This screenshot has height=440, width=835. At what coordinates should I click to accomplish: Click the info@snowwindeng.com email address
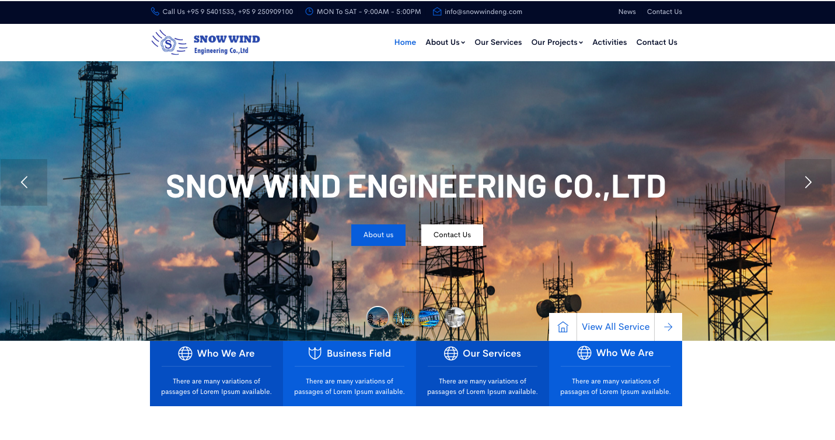coord(483,12)
